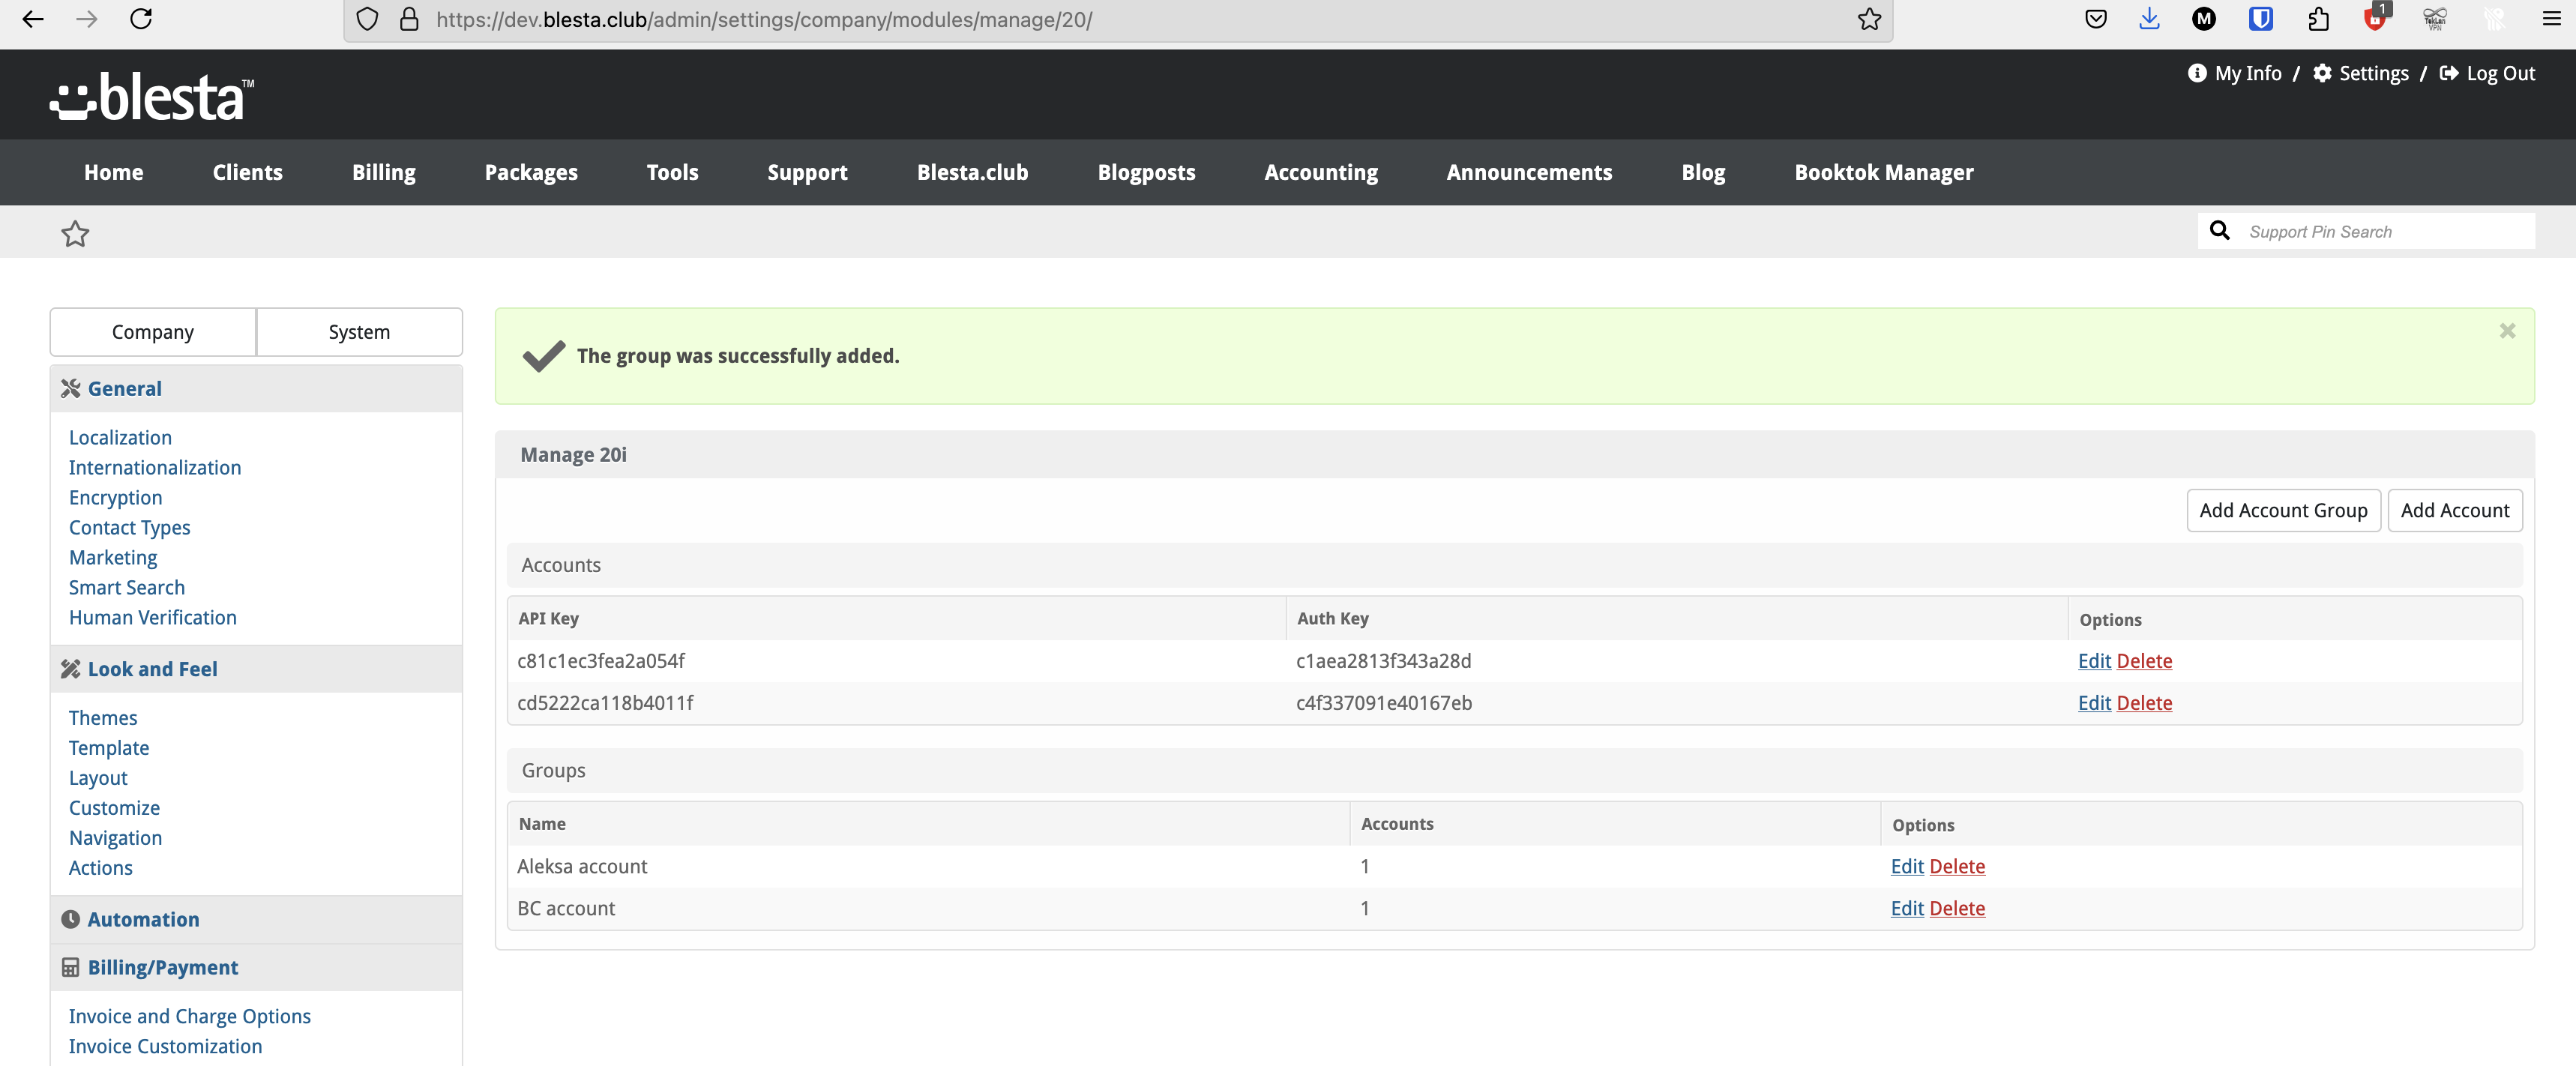Collapse the Look and Feel section

256,669
